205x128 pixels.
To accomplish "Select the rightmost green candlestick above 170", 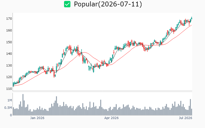I will [x=192, y=18].
